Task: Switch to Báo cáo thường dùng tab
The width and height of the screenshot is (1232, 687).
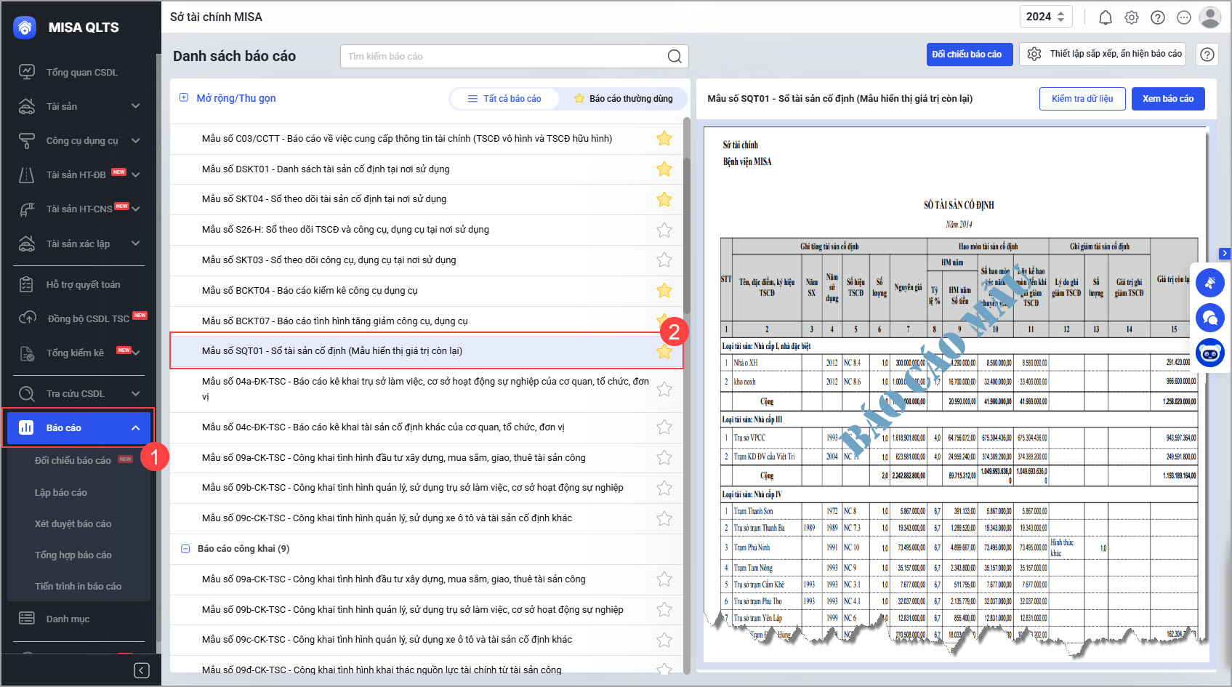Action: coord(623,99)
